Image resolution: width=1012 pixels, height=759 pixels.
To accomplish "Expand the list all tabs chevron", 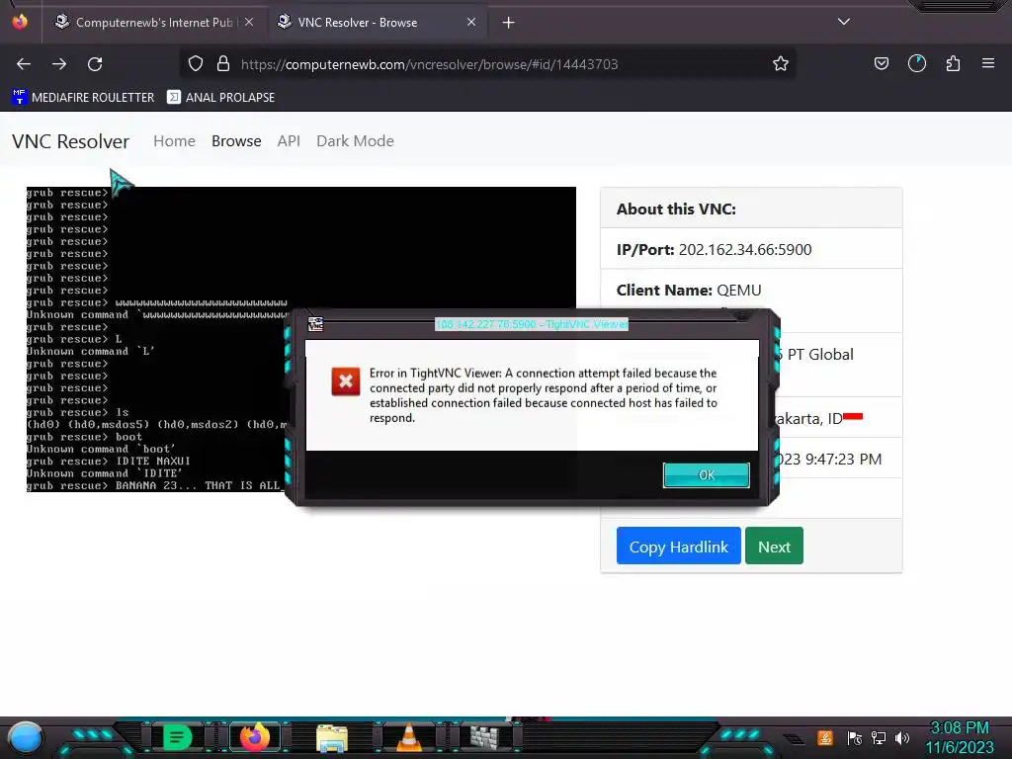I will click(844, 22).
